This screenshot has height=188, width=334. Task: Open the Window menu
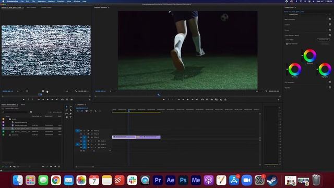point(77,1)
